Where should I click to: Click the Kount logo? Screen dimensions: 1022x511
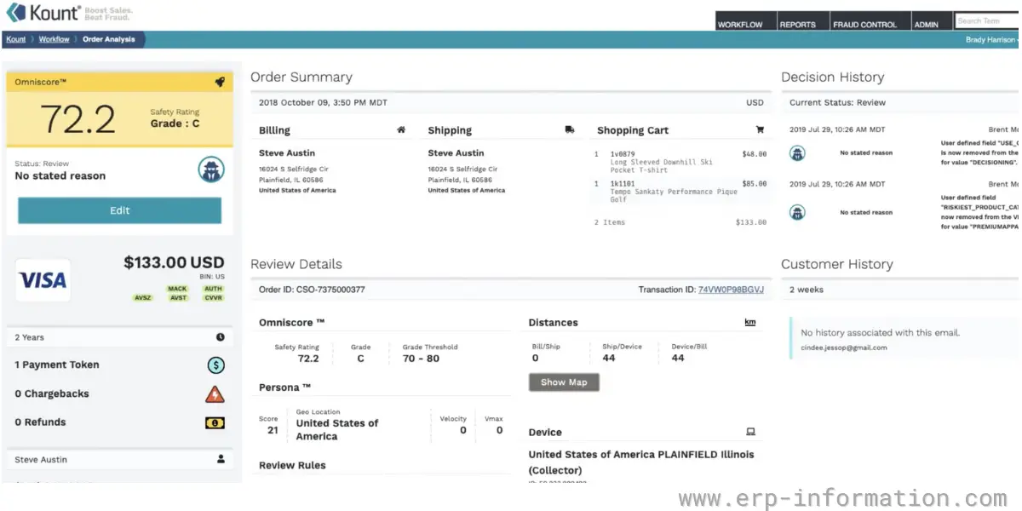pos(43,13)
